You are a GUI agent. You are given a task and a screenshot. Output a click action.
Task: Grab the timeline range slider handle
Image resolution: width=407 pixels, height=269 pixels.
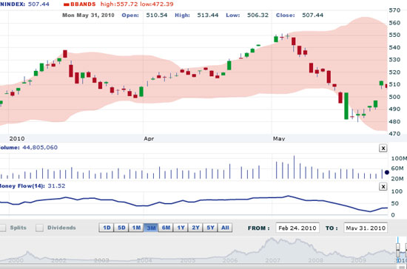397,250
